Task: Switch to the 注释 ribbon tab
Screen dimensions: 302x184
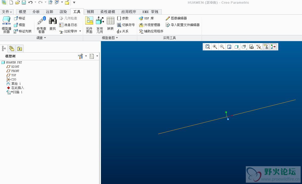Action: (50, 12)
